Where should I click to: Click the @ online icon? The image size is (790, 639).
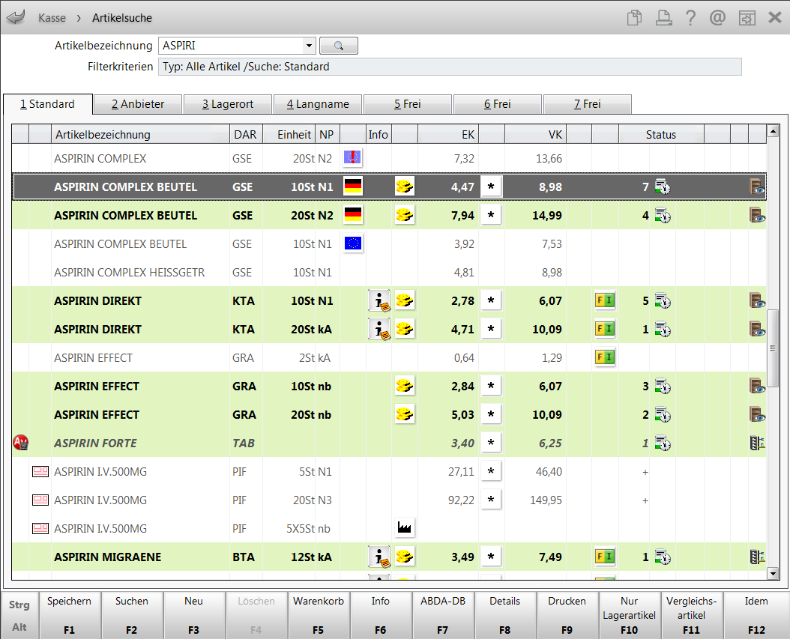pyautogui.click(x=717, y=18)
